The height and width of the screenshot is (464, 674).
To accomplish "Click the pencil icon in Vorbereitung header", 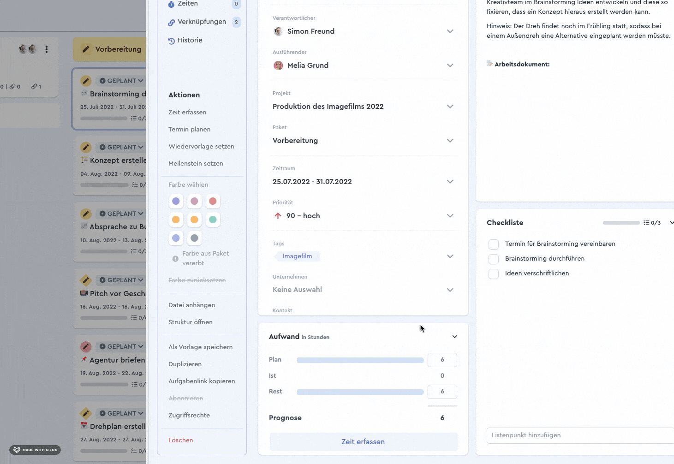I will (86, 49).
